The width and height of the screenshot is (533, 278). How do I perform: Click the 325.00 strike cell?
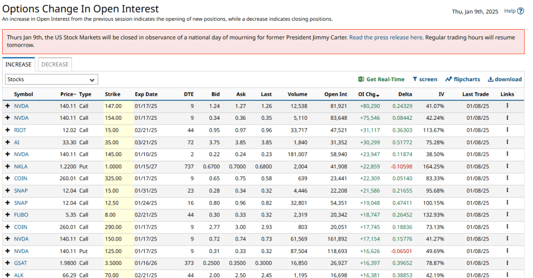point(113,179)
